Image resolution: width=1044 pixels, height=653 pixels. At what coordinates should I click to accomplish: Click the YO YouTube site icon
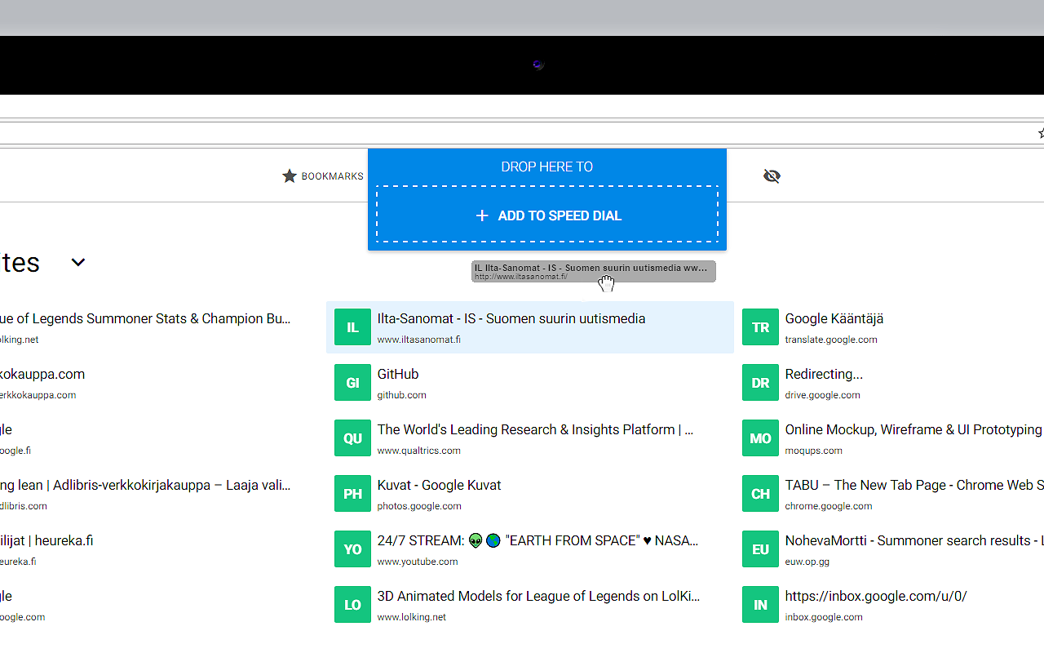352,549
